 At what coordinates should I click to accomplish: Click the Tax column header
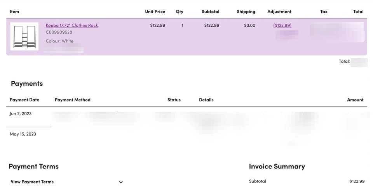pos(324,12)
